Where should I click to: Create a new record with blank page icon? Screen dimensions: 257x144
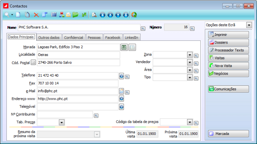(x=18, y=15)
